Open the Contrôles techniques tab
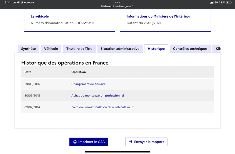 [x=190, y=49]
